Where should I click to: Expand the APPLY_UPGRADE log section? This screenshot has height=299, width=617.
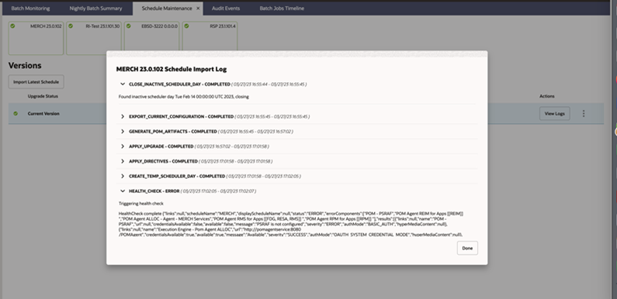tap(123, 146)
